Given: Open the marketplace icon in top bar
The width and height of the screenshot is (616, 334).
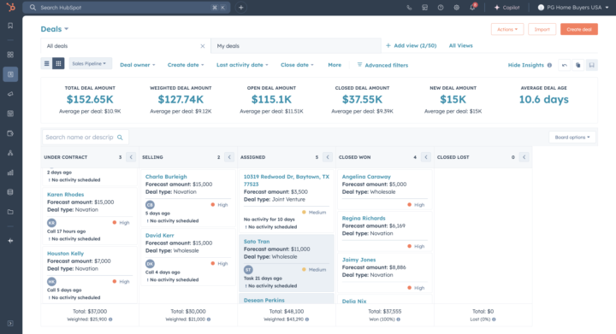Looking at the screenshot, I should [424, 8].
